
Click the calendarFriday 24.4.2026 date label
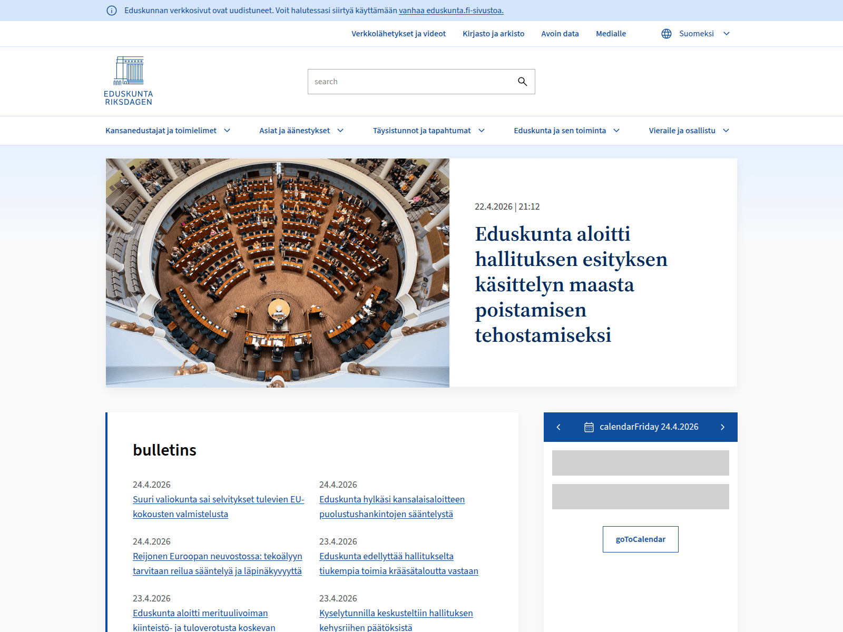click(649, 427)
